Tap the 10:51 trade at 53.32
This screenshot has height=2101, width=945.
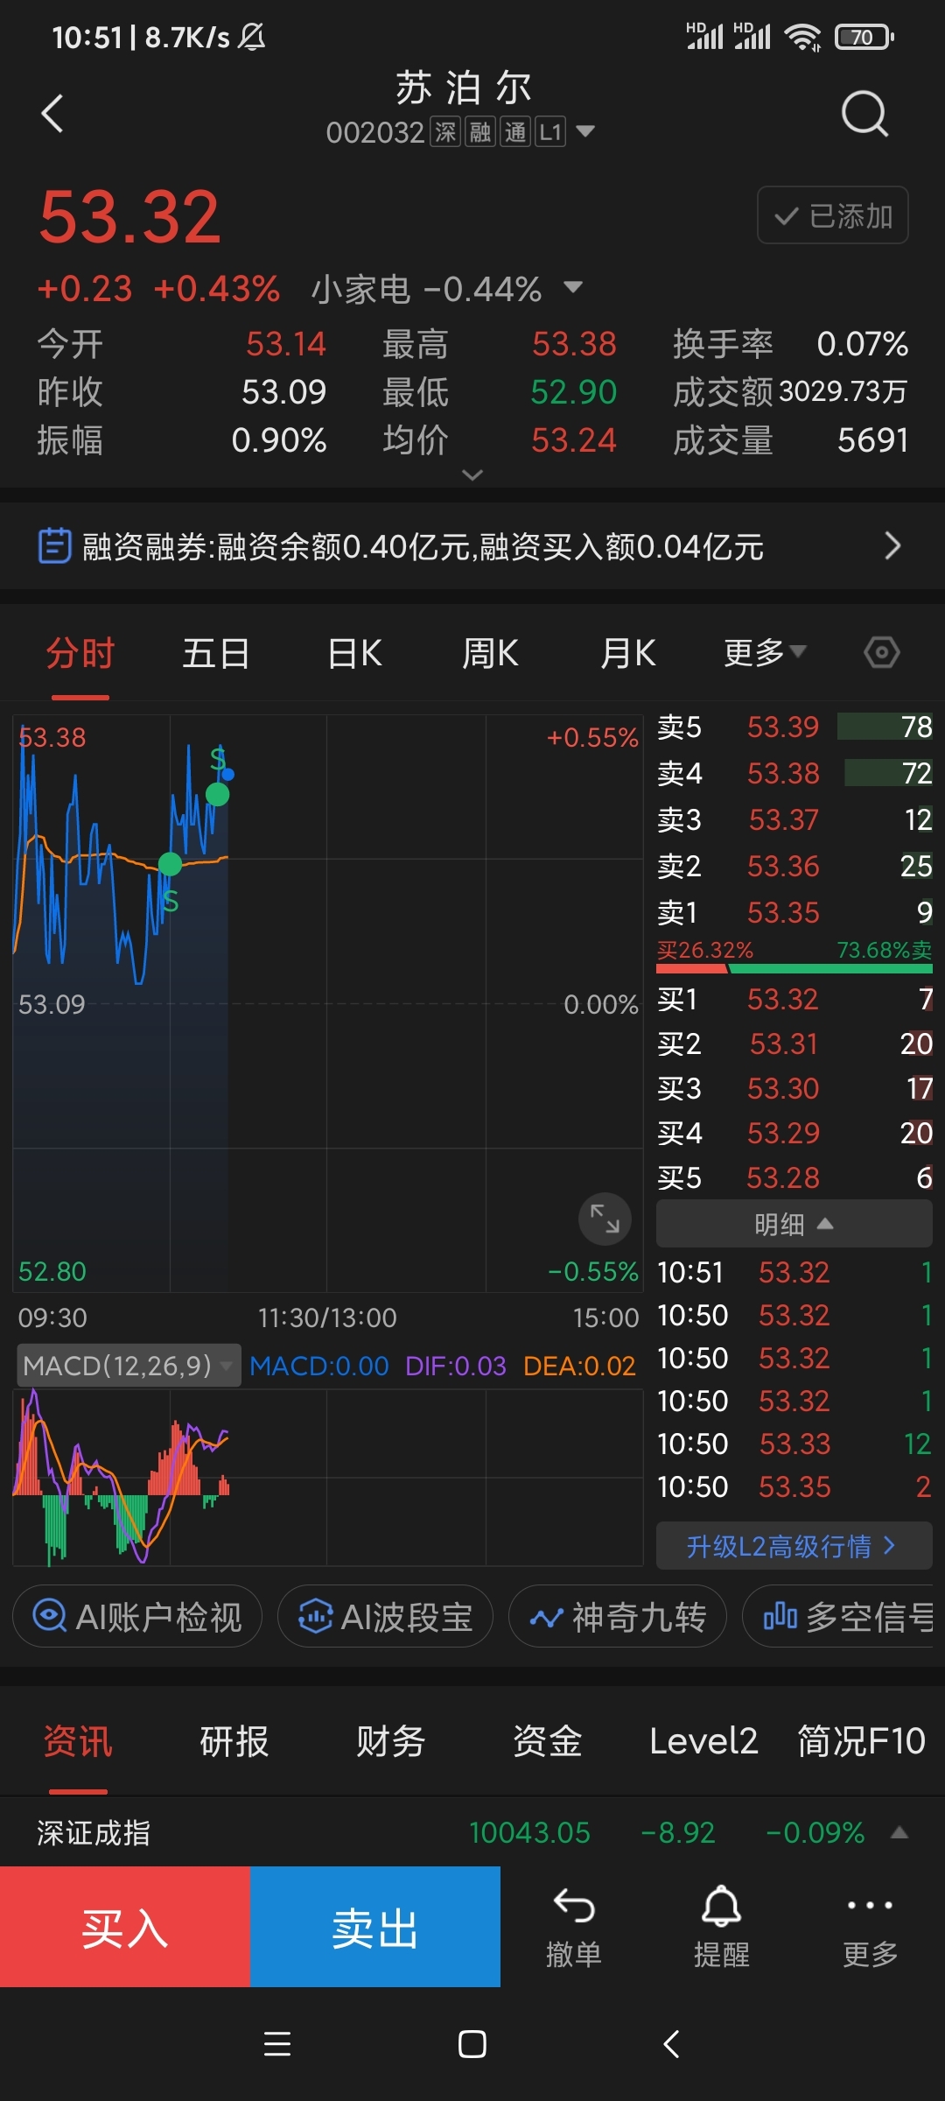tap(794, 1272)
